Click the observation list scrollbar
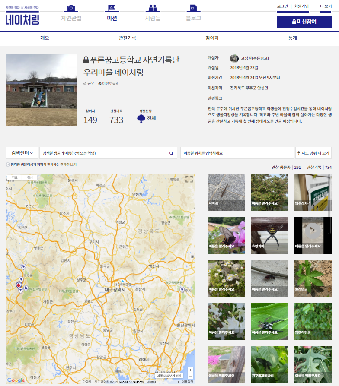The image size is (339, 386). coord(329,204)
